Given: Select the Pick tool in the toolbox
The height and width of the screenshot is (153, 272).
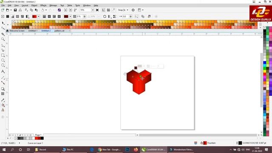Looking at the screenshot, I should point(3,23).
